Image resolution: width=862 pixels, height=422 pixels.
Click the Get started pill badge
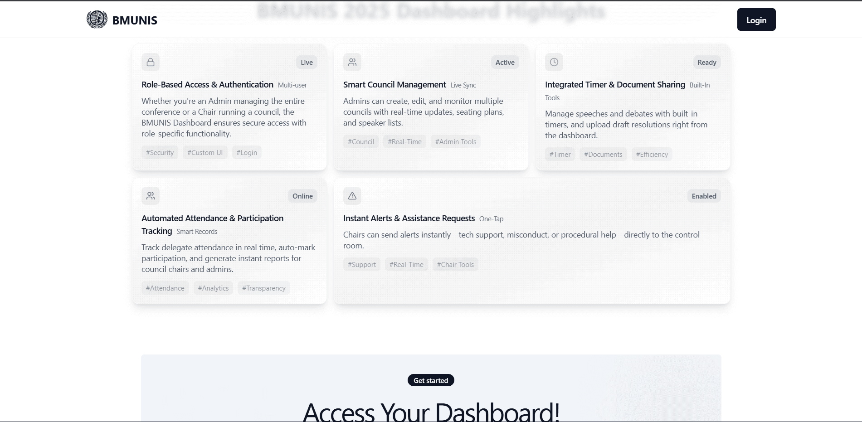[x=431, y=380]
